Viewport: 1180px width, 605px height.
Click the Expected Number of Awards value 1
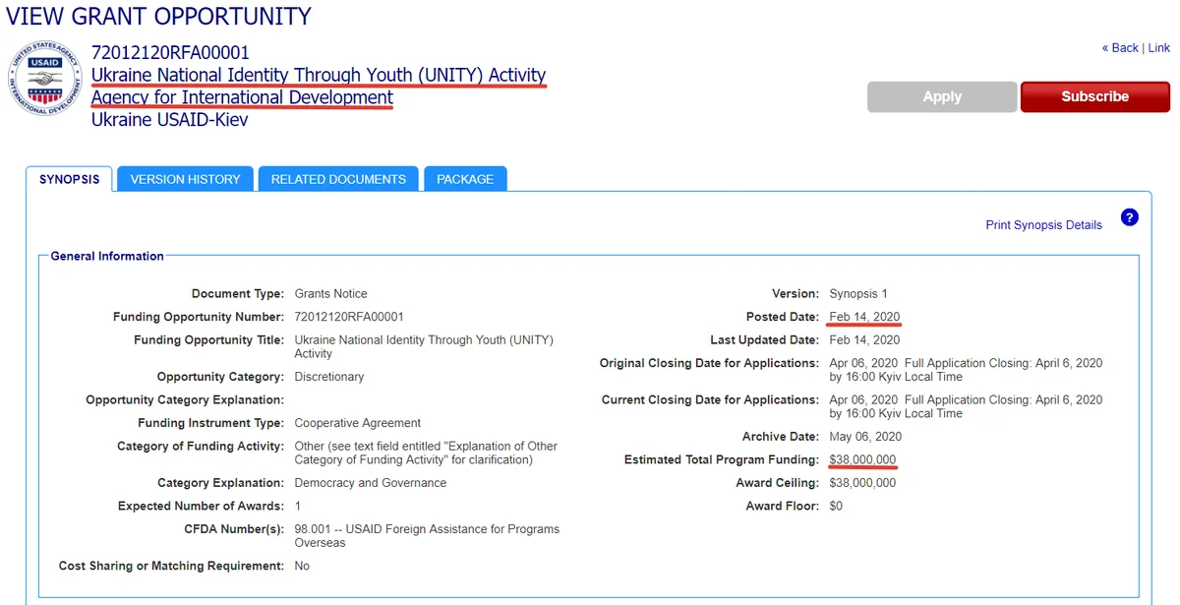[298, 506]
